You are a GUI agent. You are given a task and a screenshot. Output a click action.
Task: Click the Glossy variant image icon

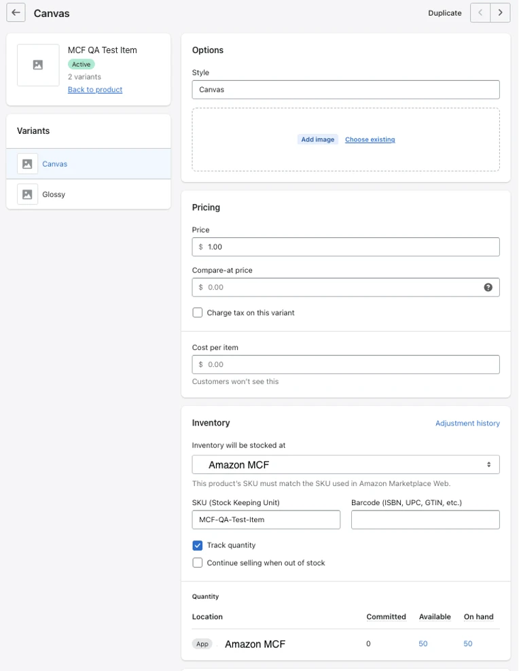[x=27, y=194]
